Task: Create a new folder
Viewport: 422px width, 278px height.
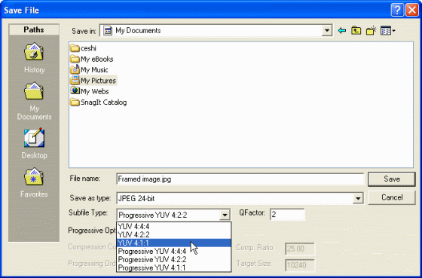Action: [371, 31]
